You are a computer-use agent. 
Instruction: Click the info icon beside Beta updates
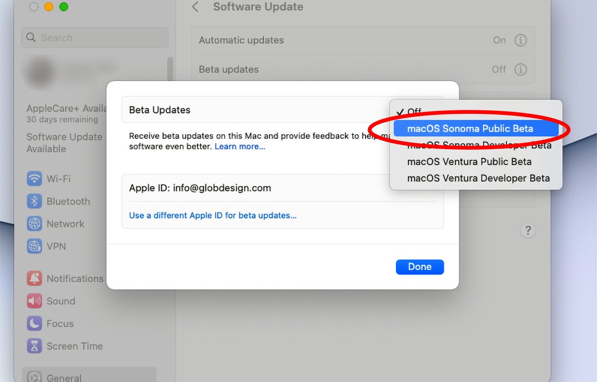(520, 69)
